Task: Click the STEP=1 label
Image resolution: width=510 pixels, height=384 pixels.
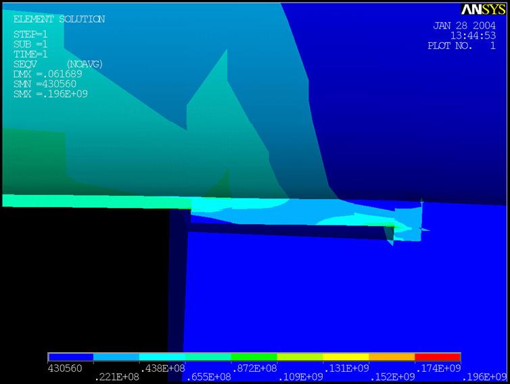Action: click(x=30, y=34)
